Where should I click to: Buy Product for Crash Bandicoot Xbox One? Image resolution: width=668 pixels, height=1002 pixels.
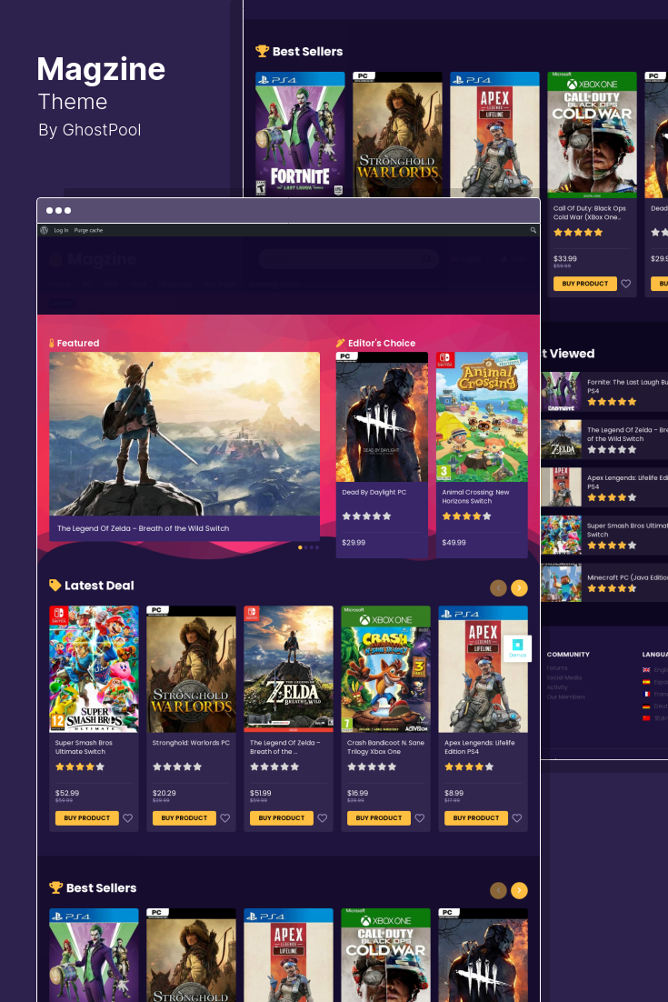coord(379,818)
